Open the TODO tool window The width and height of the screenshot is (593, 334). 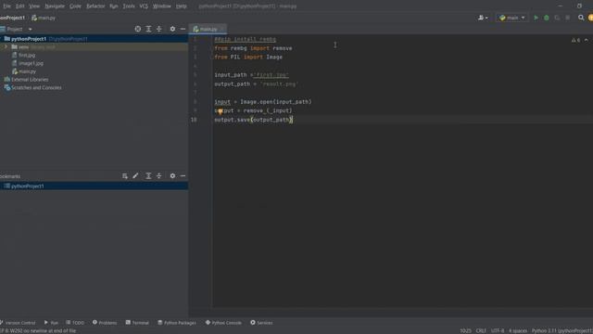click(x=75, y=323)
